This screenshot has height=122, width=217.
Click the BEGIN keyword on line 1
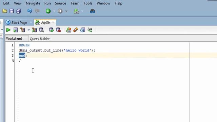point(24,45)
